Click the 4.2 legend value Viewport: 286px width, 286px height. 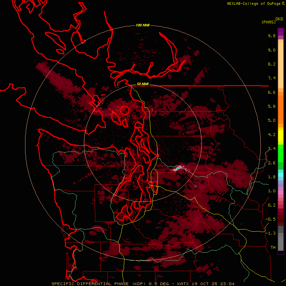pyautogui.click(x=272, y=135)
